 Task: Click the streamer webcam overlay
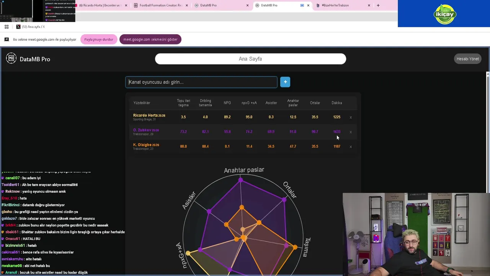point(416,234)
